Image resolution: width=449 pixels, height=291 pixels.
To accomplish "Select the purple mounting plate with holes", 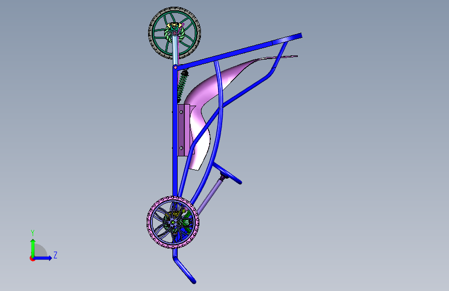I will point(183,130).
